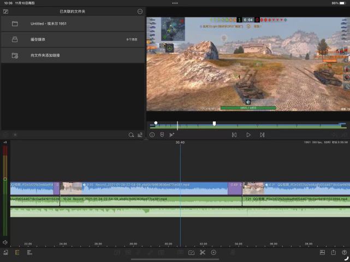350x262 pixels.
Task: Click the library search magnifier icon
Action: 131,135
